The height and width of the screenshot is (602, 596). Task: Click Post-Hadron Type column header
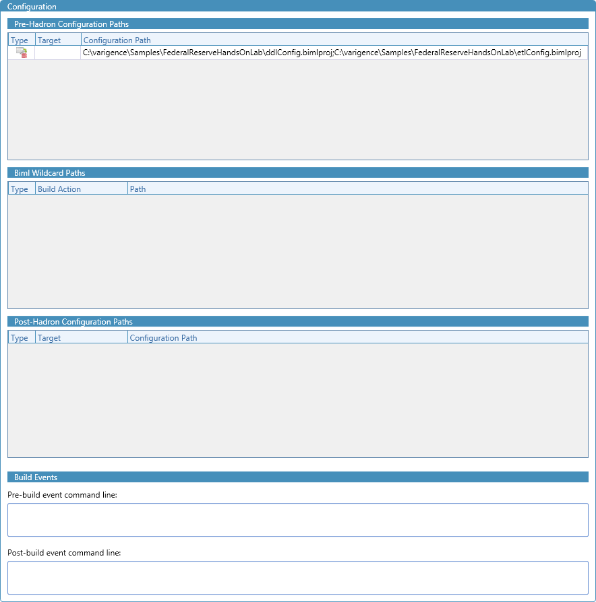tap(22, 338)
